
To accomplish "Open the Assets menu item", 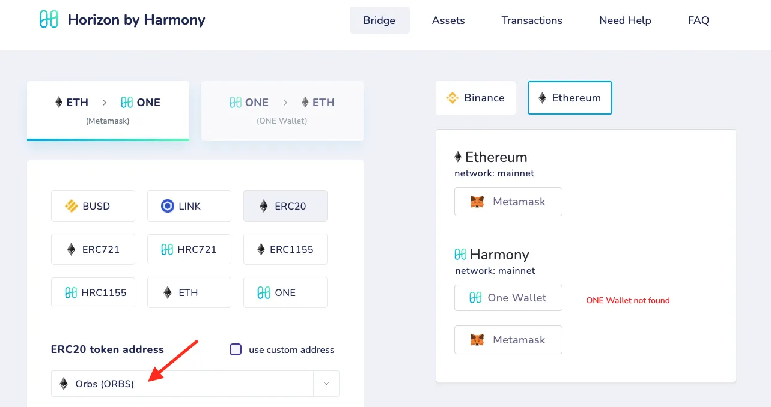I will click(x=448, y=20).
